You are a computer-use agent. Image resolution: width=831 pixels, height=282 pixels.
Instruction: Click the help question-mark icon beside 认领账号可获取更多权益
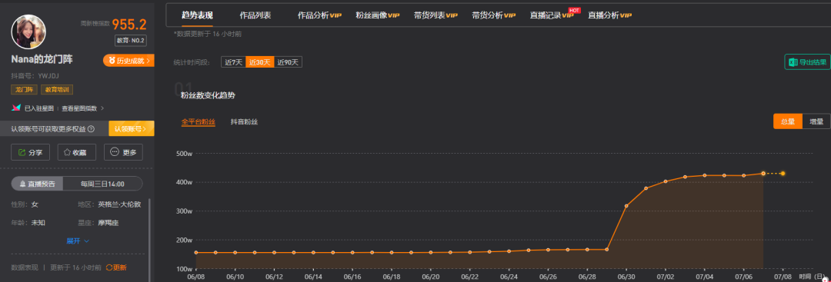click(x=91, y=128)
